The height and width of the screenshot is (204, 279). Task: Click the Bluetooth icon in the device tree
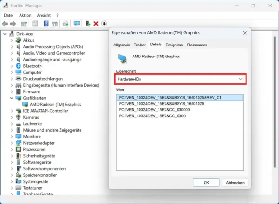point(19,66)
